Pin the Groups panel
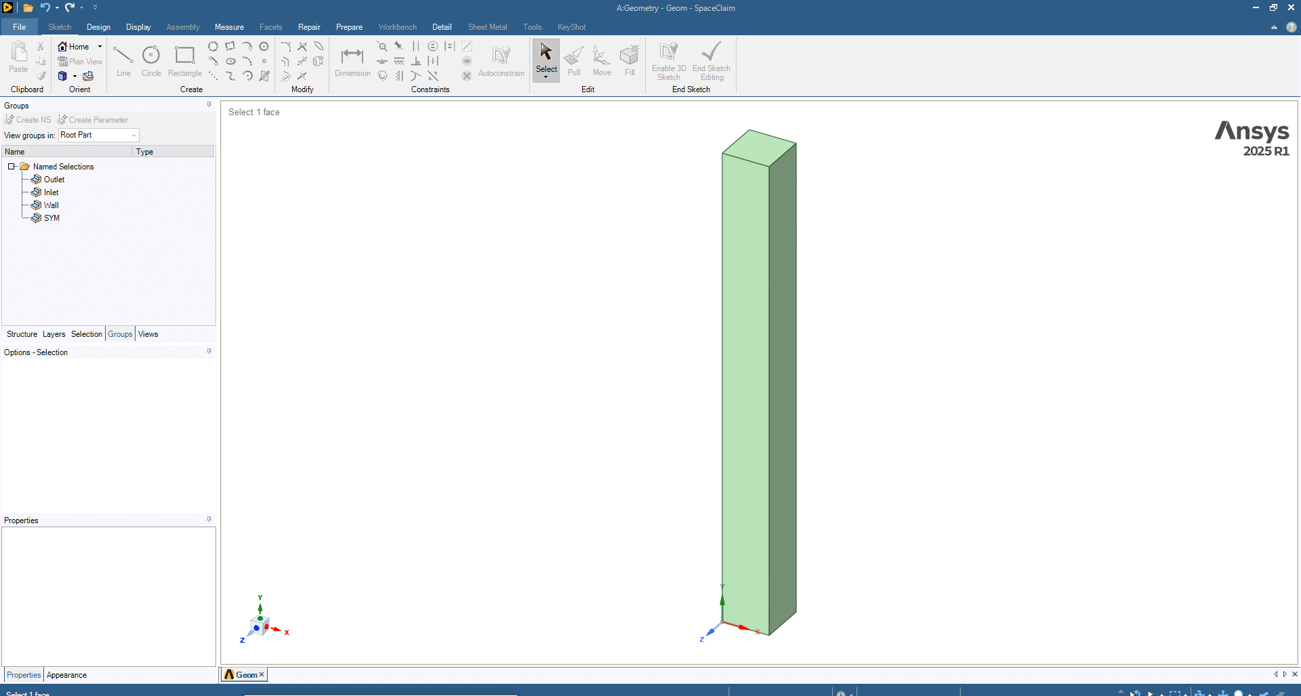1301x696 pixels. coord(209,105)
